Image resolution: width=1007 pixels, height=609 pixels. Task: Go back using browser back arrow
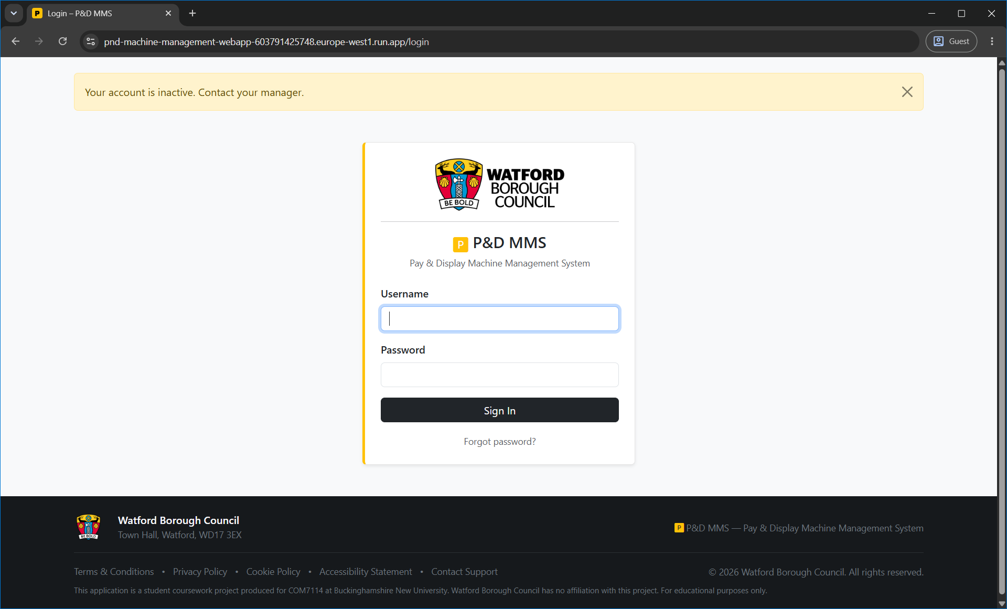[x=16, y=41]
